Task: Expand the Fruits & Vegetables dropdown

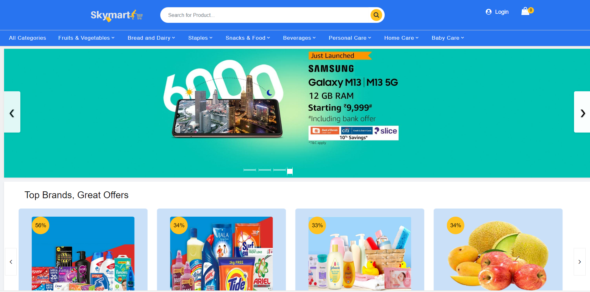Action: [86, 38]
